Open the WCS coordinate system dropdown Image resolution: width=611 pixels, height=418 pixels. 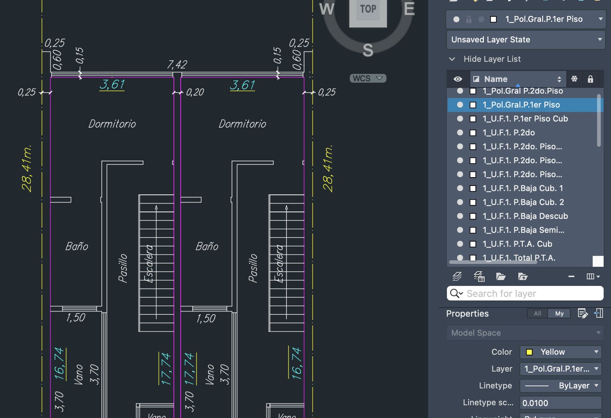[x=368, y=78]
